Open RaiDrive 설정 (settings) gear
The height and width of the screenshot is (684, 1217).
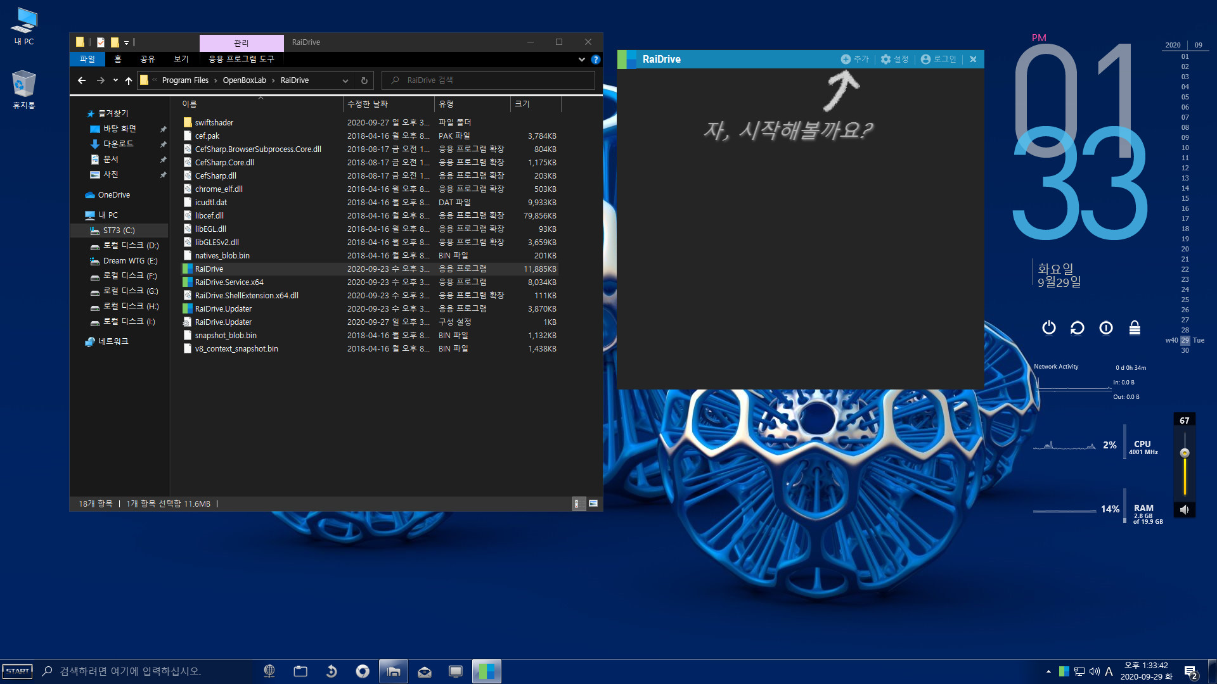pos(894,59)
